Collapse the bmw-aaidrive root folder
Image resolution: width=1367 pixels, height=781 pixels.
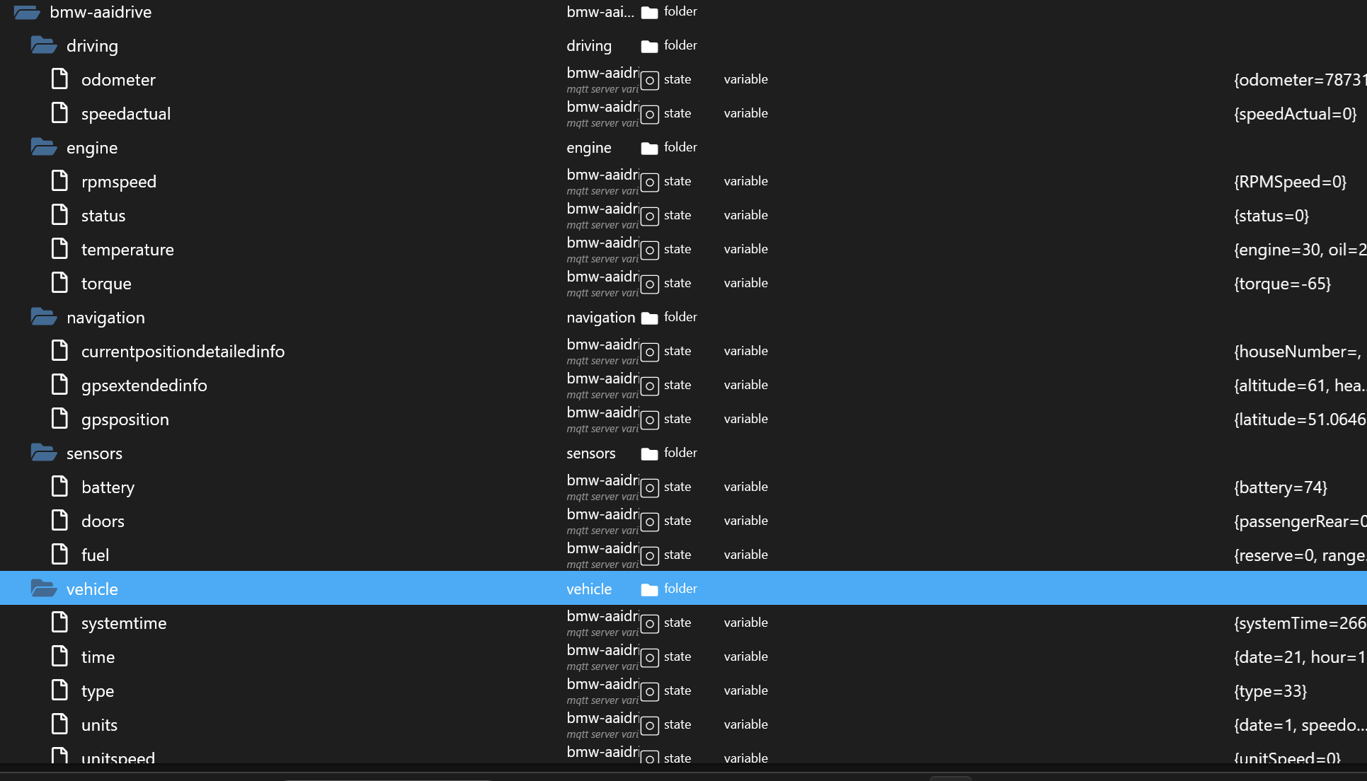pyautogui.click(x=27, y=12)
